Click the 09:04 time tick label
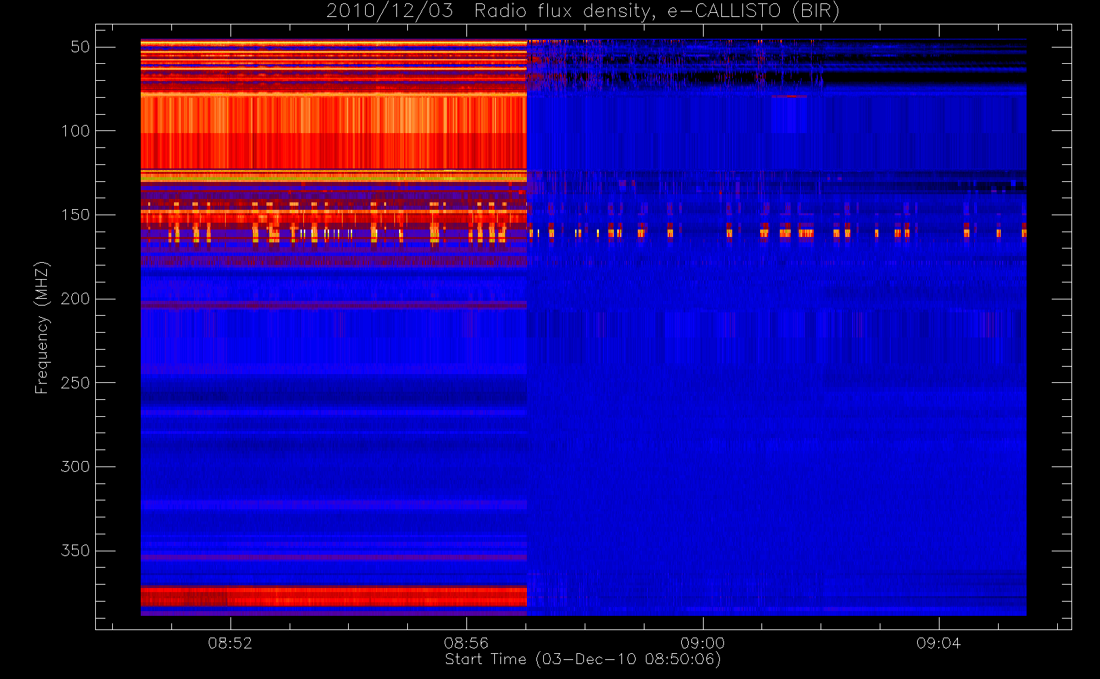1100x679 pixels. [x=938, y=643]
